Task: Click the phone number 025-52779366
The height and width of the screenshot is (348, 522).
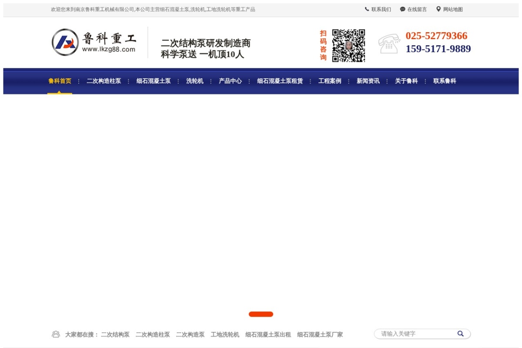Action: tap(436, 36)
